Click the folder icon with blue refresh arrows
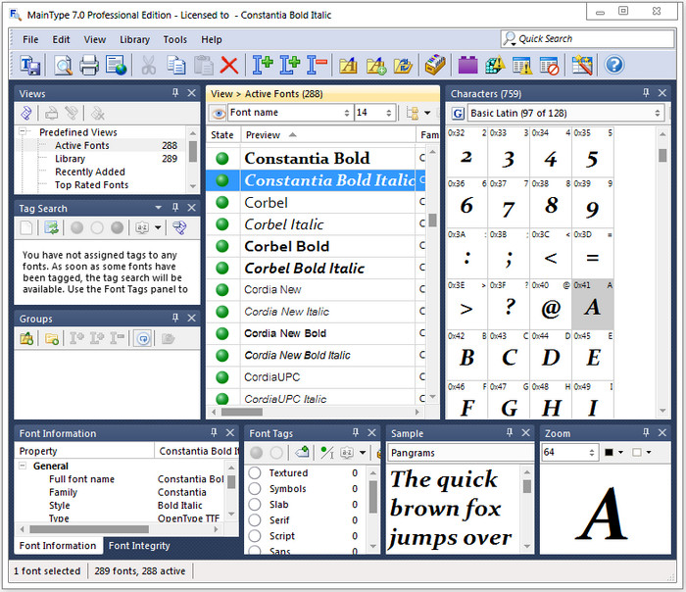Image resolution: width=686 pixels, height=592 pixels. pos(403,66)
